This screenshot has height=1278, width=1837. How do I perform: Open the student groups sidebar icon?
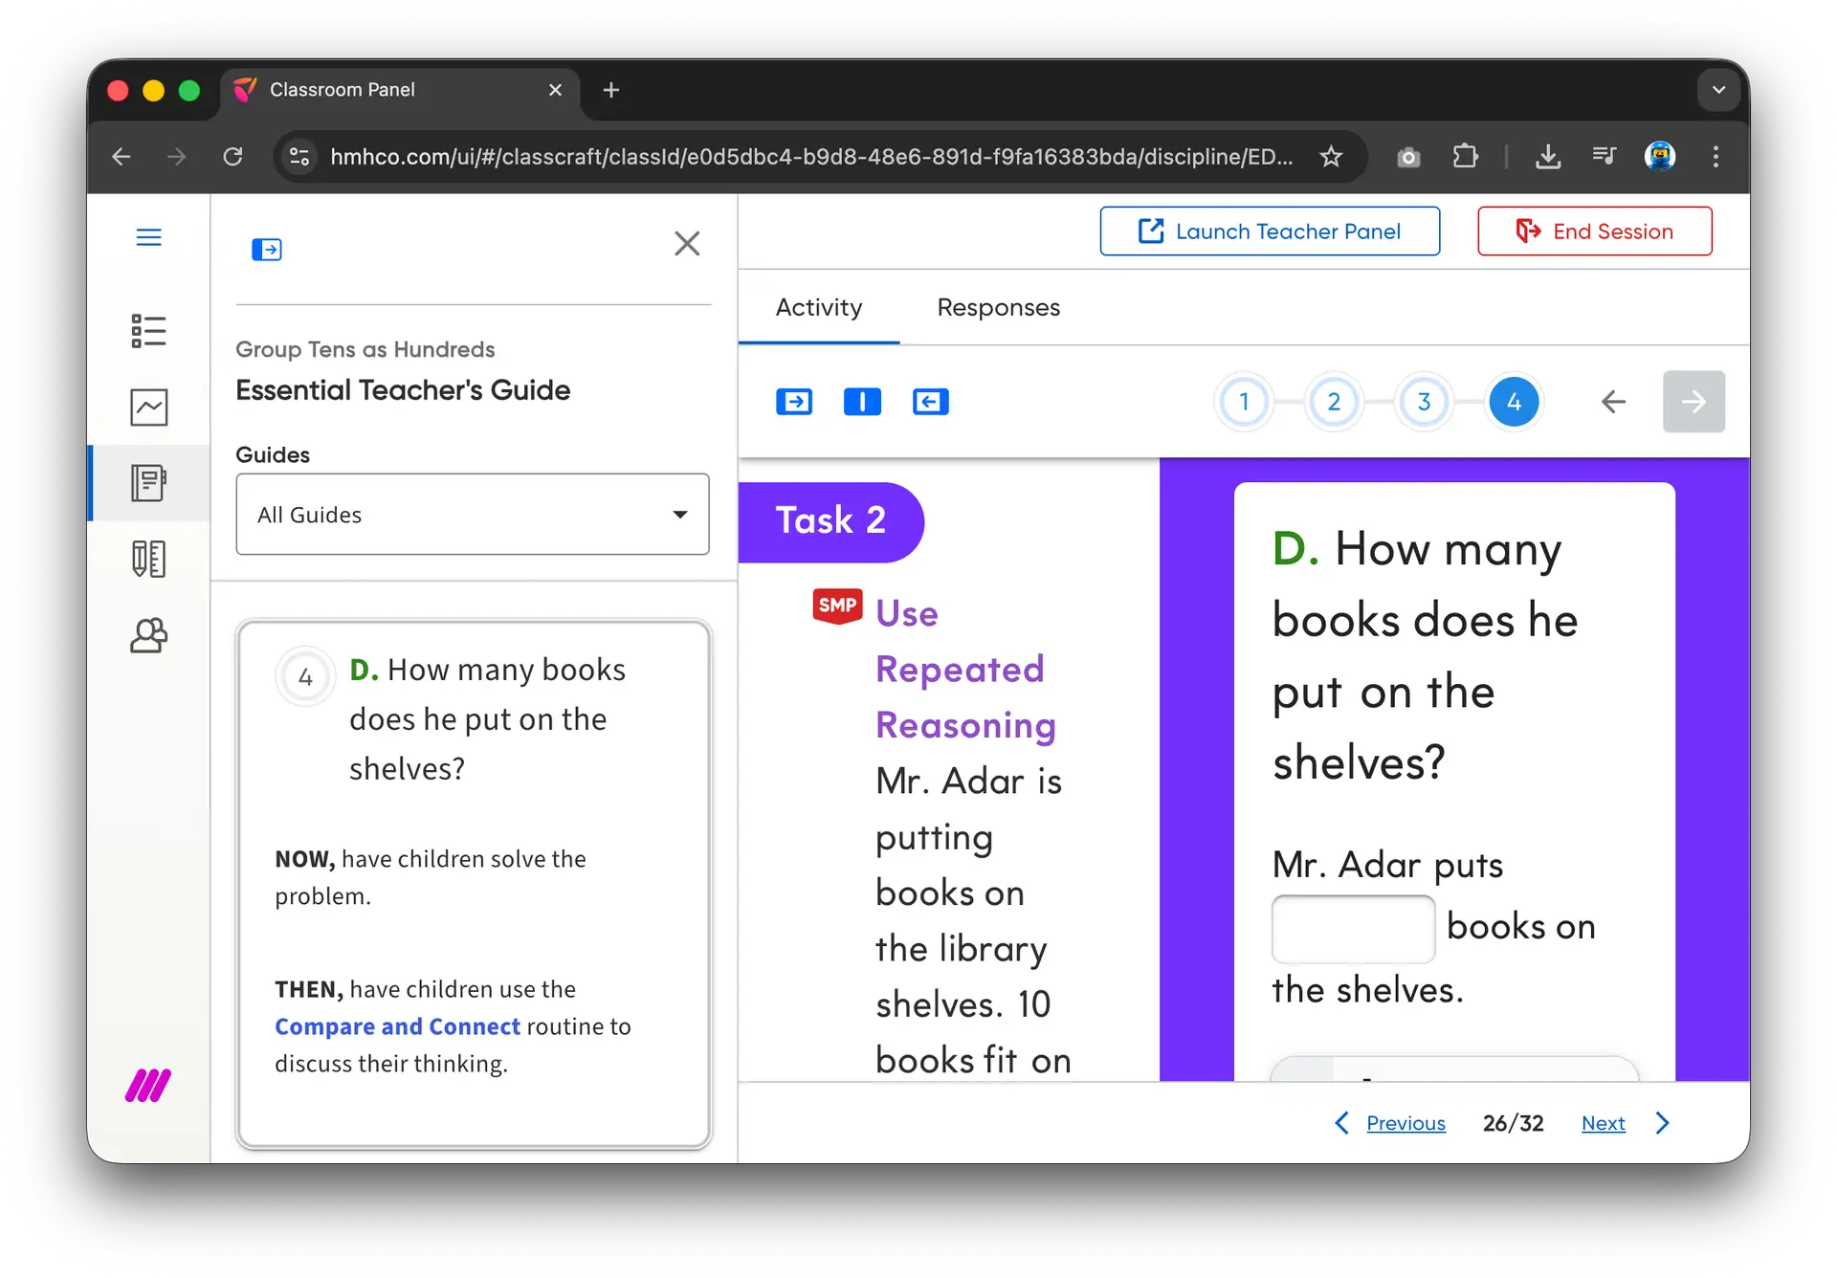coord(148,635)
